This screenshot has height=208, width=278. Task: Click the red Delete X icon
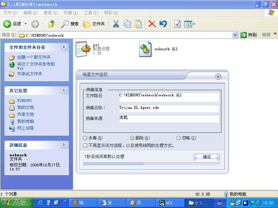[x=152, y=24]
